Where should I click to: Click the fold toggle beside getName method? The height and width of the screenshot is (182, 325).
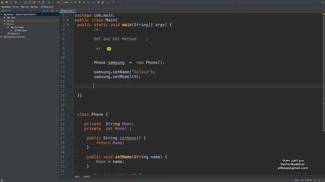[74, 138]
